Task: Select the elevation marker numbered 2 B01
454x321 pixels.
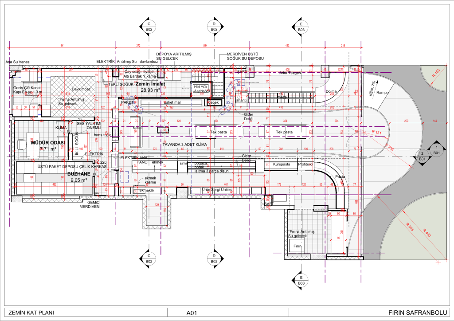Action: tap(422, 157)
